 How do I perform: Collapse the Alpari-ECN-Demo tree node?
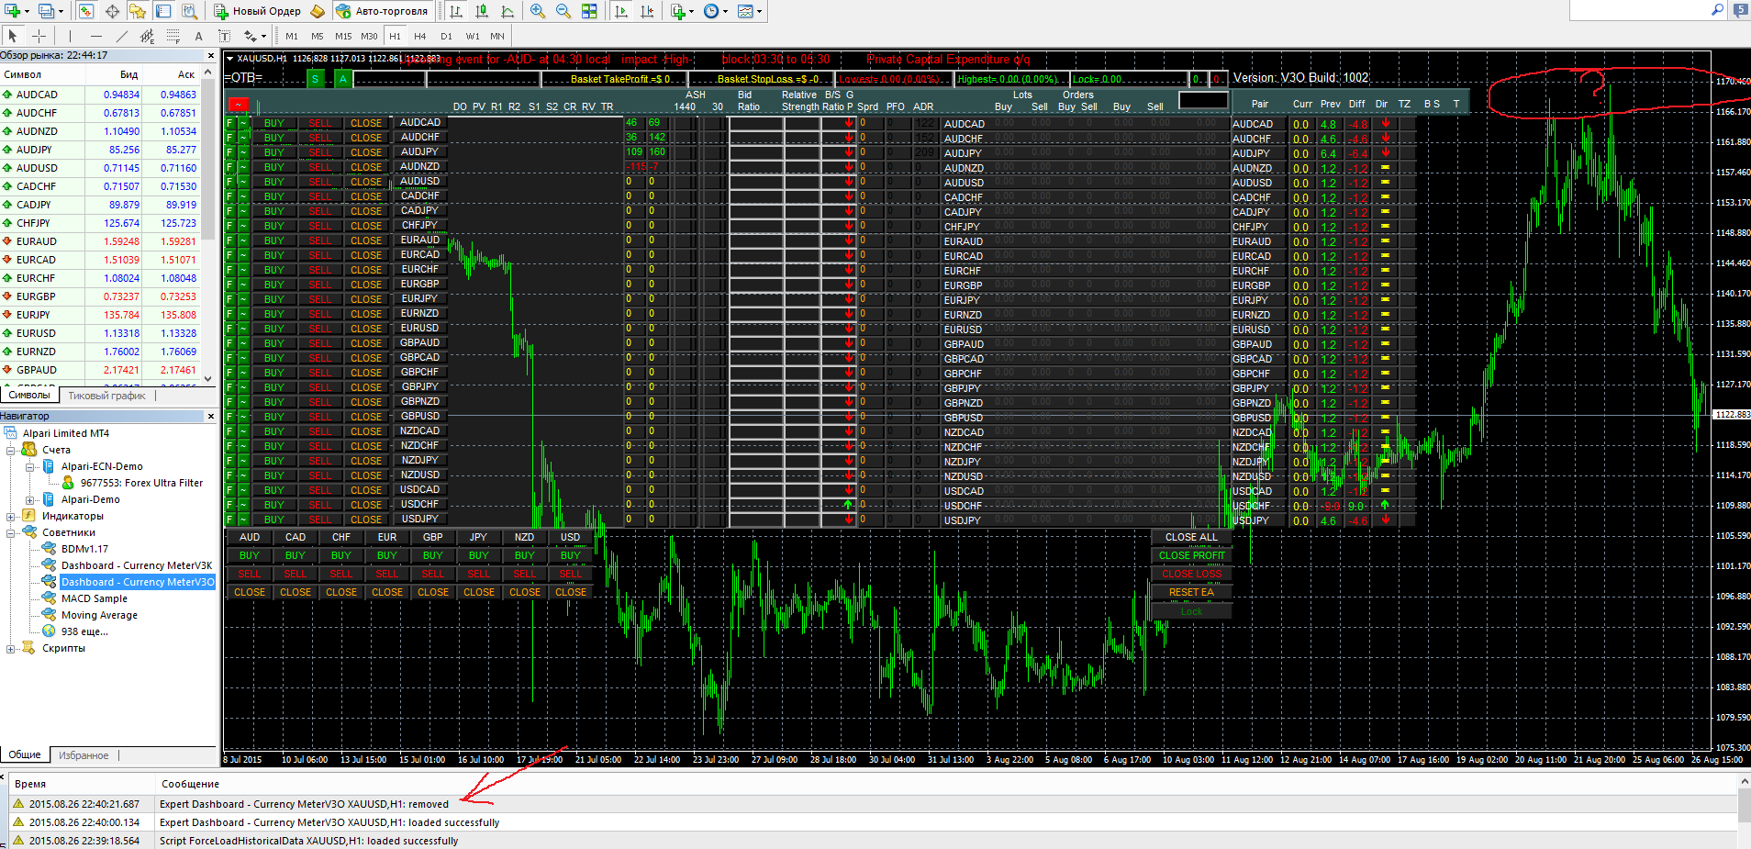point(29,466)
